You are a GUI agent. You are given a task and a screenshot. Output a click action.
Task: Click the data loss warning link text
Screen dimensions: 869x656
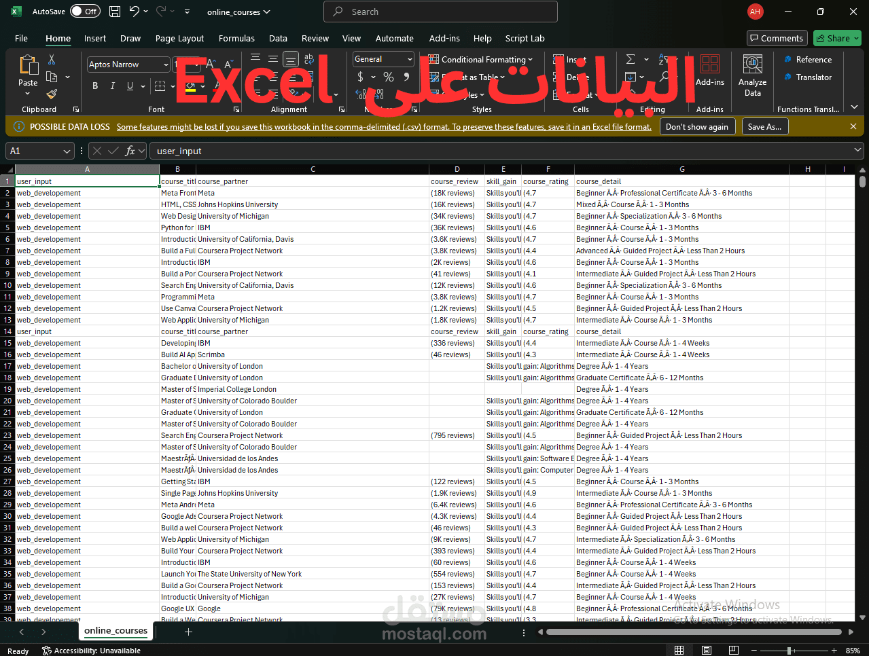tap(384, 126)
